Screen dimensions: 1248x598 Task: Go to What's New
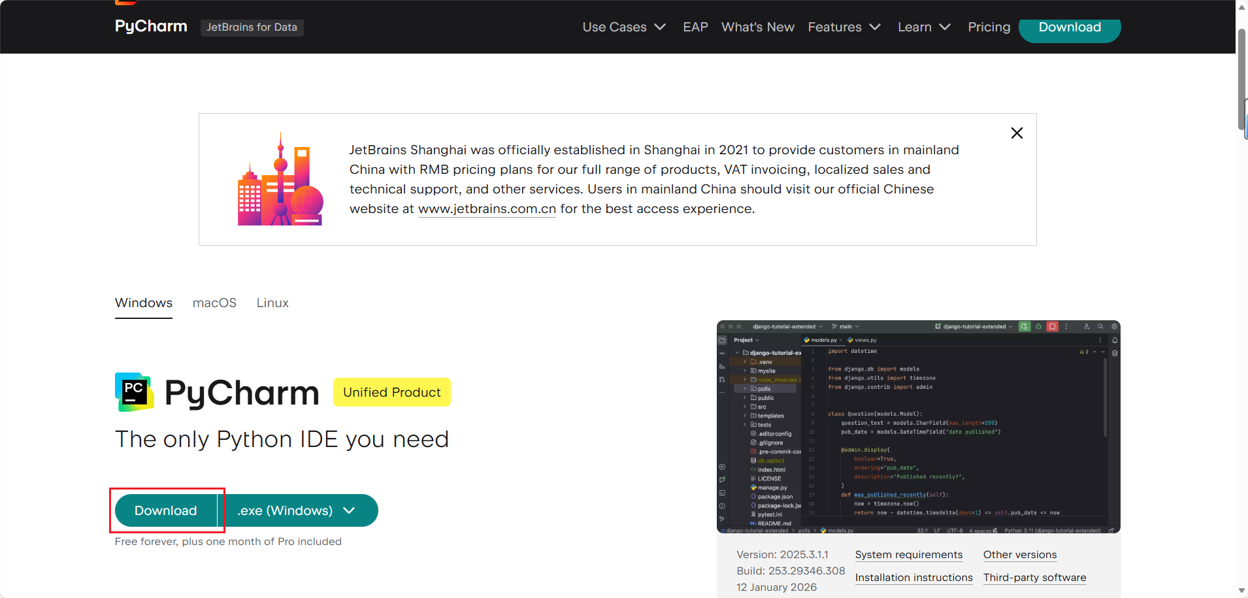click(x=758, y=27)
